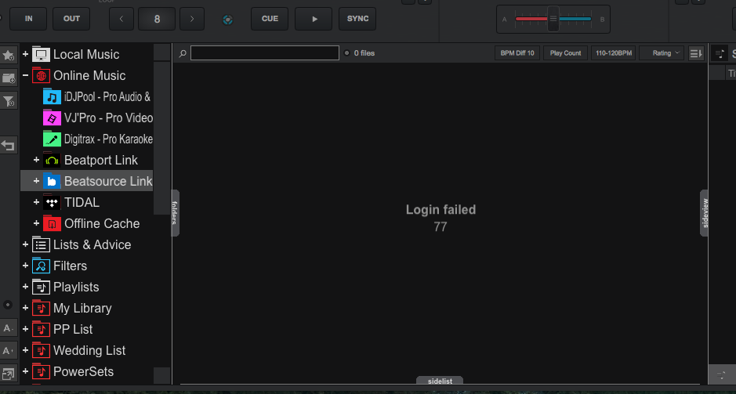This screenshot has height=394, width=736.
Task: Click the Lists & Advice list icon
Action: pyautogui.click(x=41, y=244)
